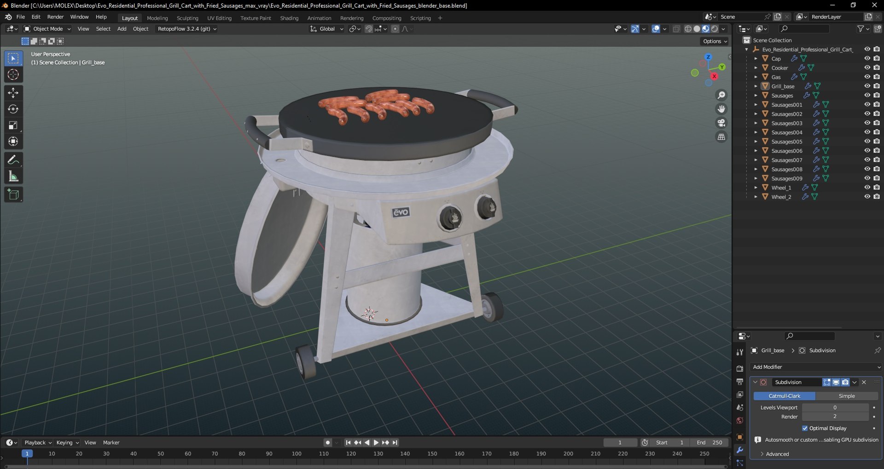The image size is (884, 469).
Task: Pick the Rotate tool
Action: pos(13,109)
